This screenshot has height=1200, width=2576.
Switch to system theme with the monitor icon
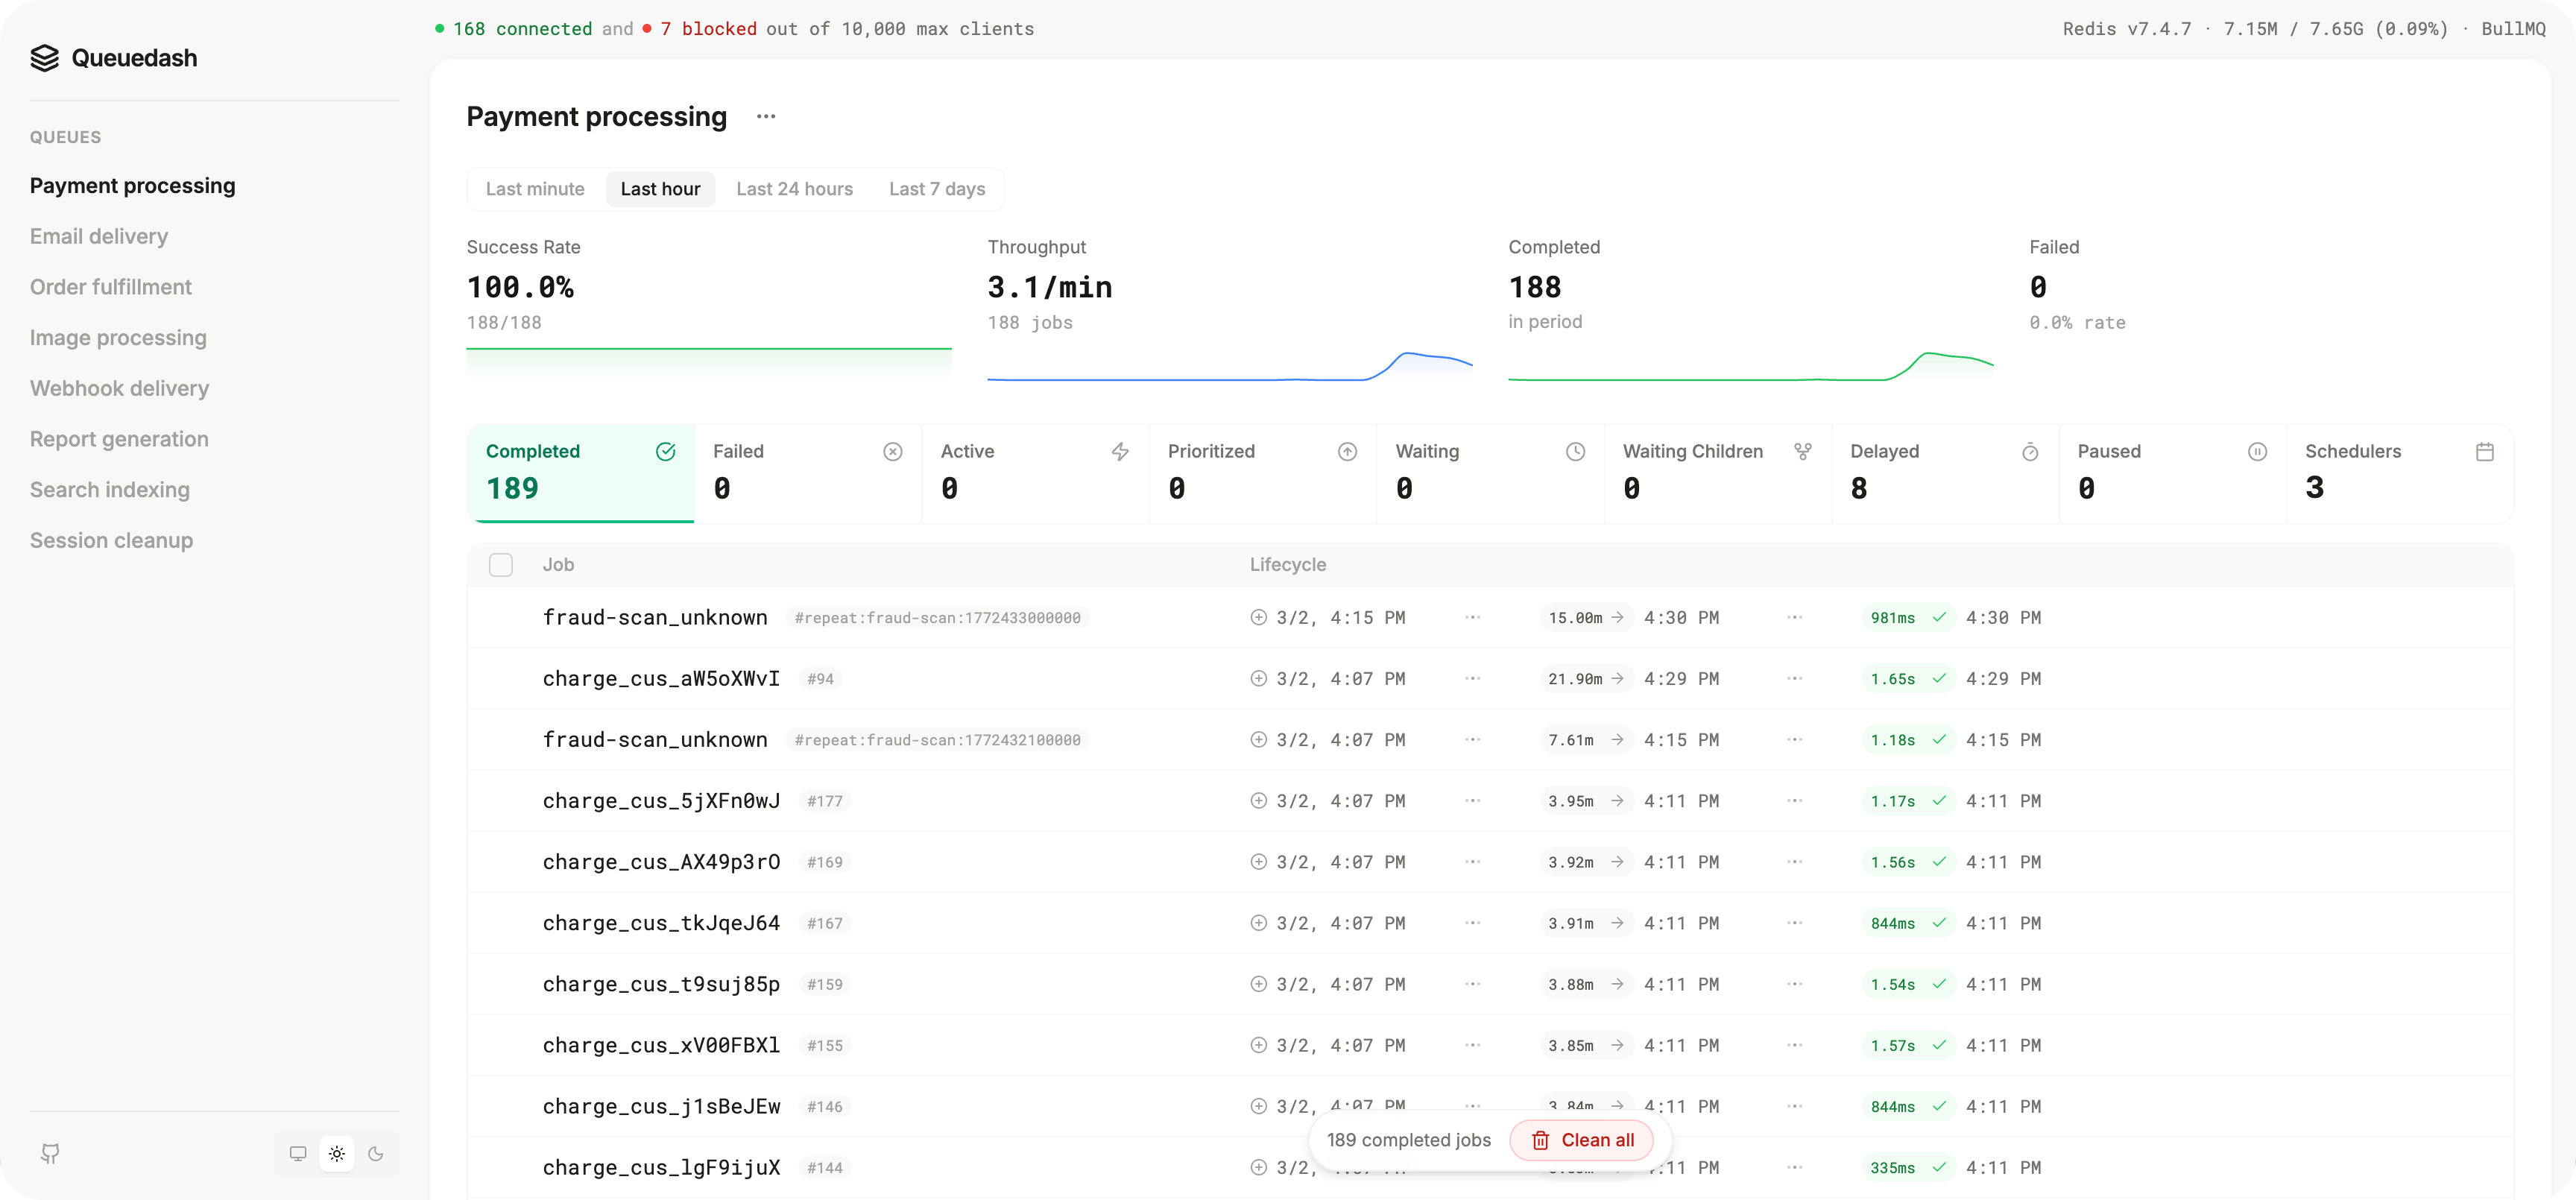(x=298, y=1153)
